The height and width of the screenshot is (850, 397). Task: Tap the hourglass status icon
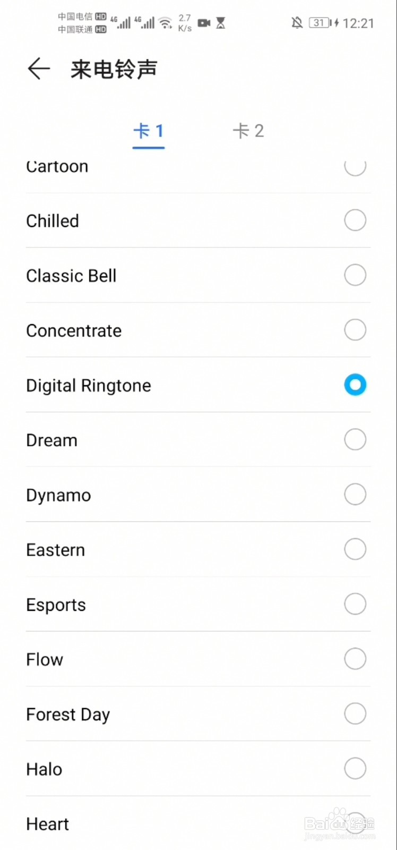[221, 23]
